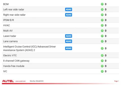The height and width of the screenshot is (91, 121).
Task: Click the ADAS badge for Intelligent Cruise Control
Action: 69,48
